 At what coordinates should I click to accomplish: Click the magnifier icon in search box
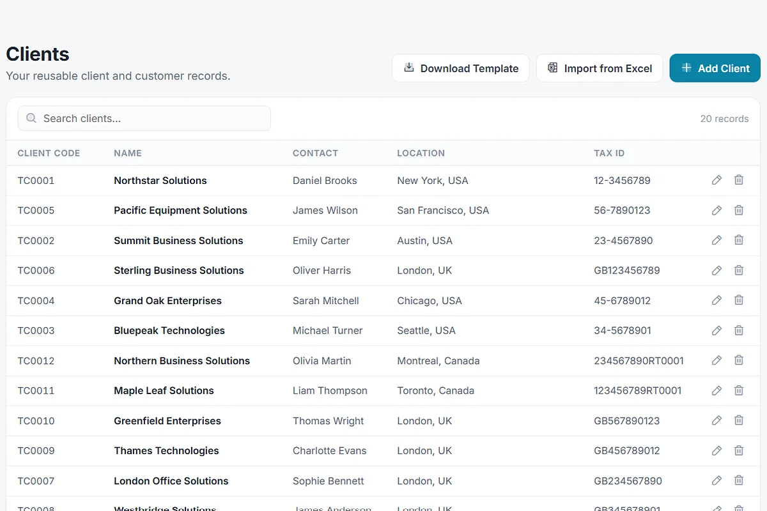(31, 118)
